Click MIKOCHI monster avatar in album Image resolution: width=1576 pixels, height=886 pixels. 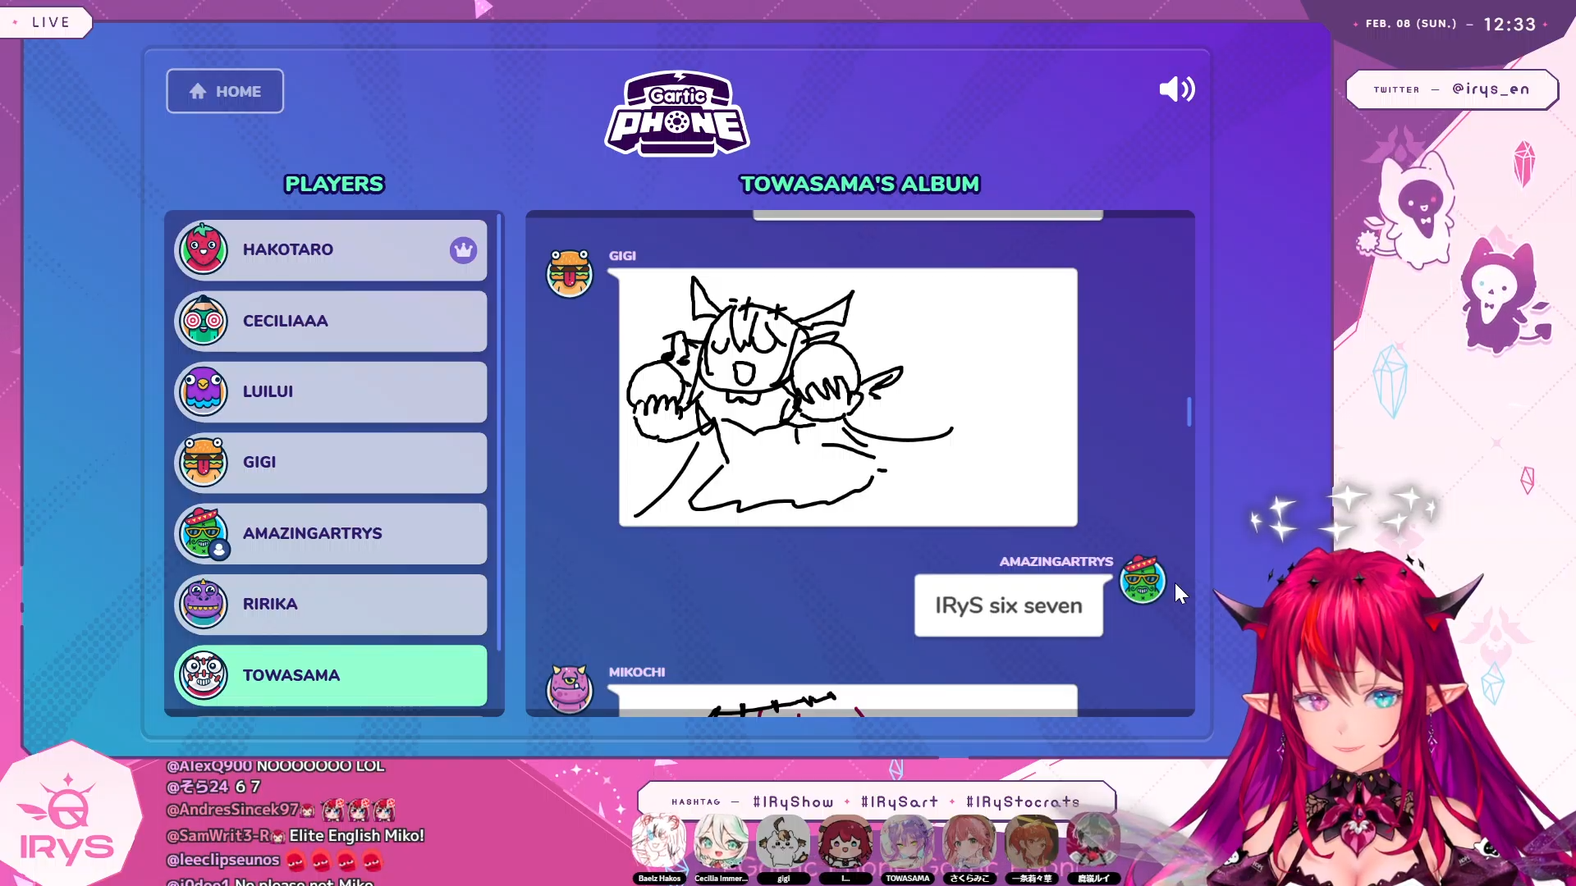[x=569, y=687]
